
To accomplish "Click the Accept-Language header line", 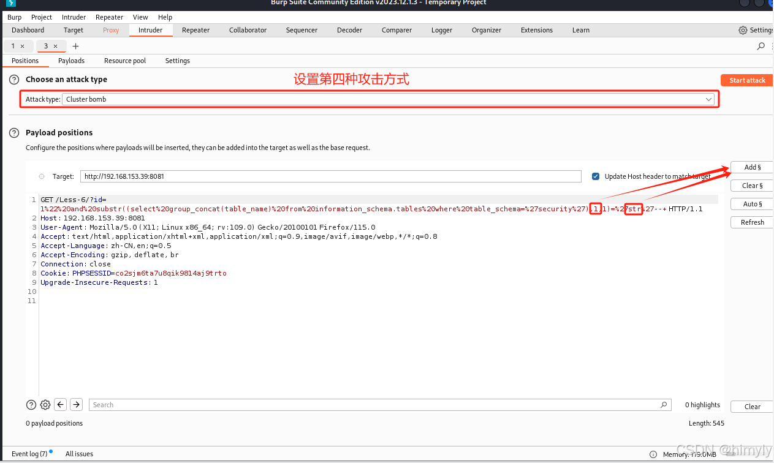I will (106, 246).
